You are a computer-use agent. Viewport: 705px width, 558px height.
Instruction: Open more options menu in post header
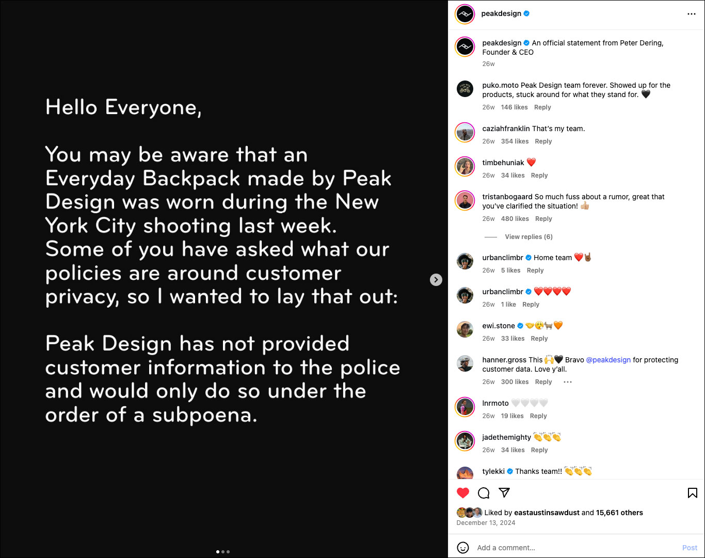692,14
